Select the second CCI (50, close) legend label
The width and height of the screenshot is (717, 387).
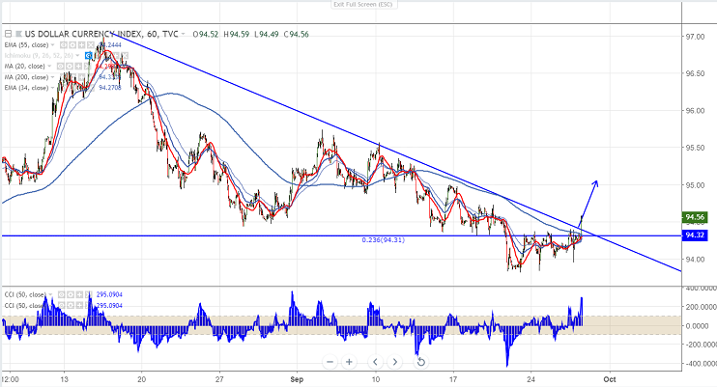coord(25,305)
